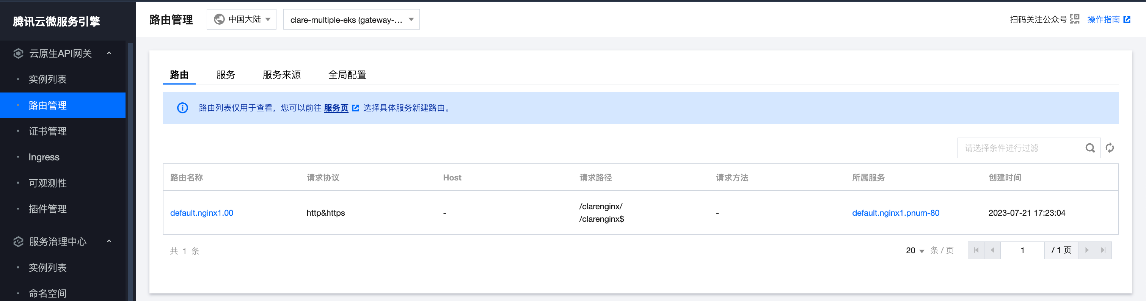
Task: Switch to the 路由 tab
Action: pyautogui.click(x=179, y=75)
